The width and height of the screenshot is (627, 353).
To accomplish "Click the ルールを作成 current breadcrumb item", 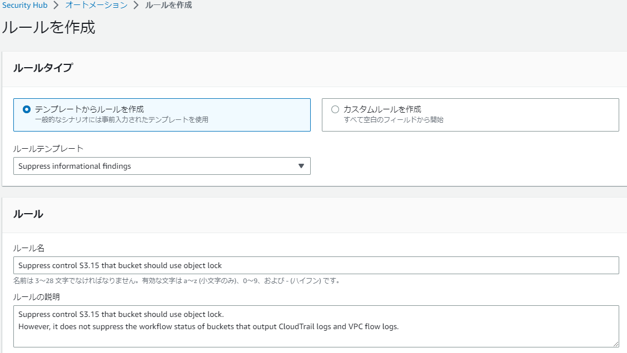I will tap(168, 5).
